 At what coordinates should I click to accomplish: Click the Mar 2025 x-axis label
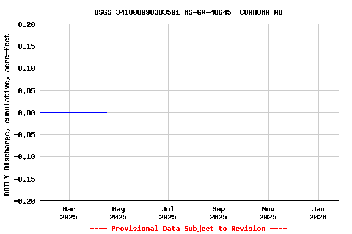click(x=68, y=213)
